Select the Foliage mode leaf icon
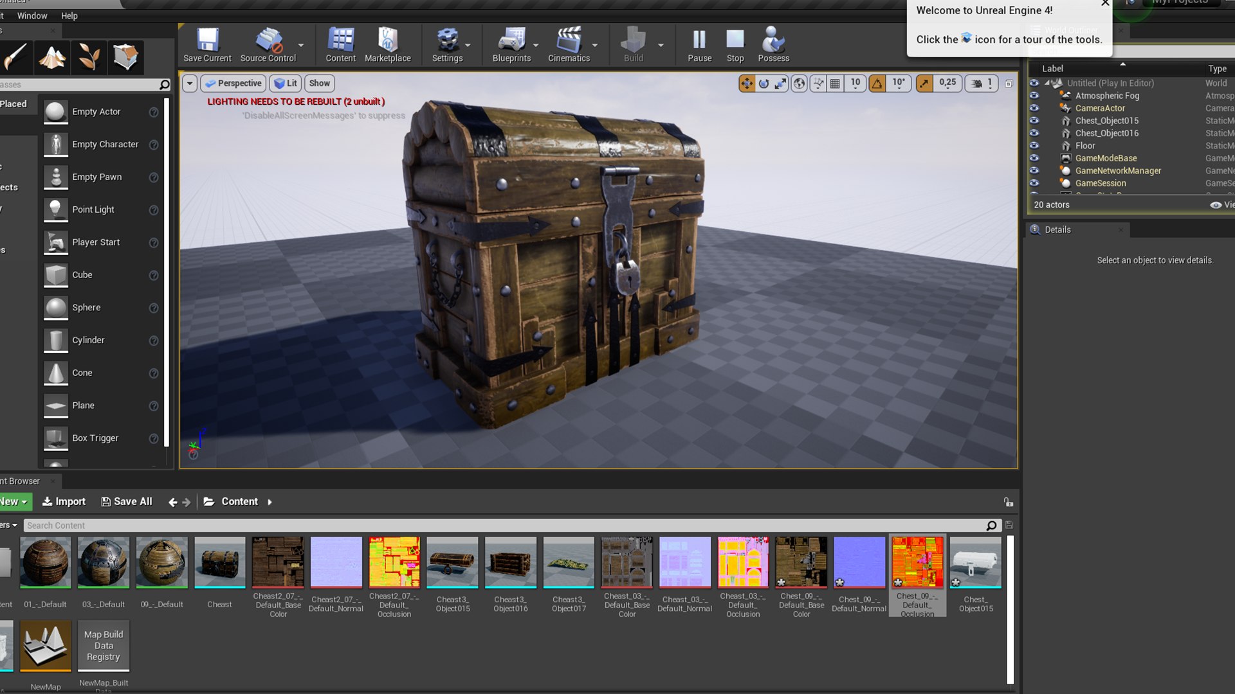 89,57
